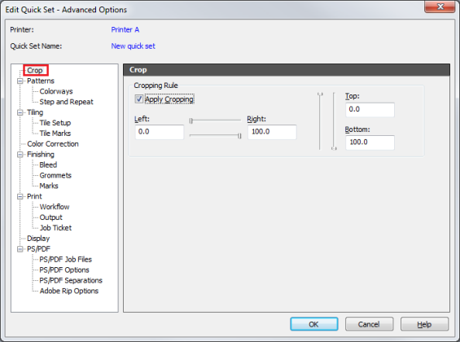
Task: Confirm changes with the OK button
Action: pos(314,324)
